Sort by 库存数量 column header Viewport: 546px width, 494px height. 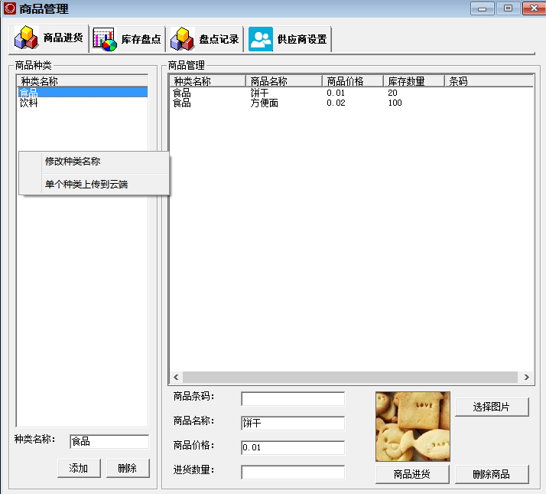coord(413,81)
